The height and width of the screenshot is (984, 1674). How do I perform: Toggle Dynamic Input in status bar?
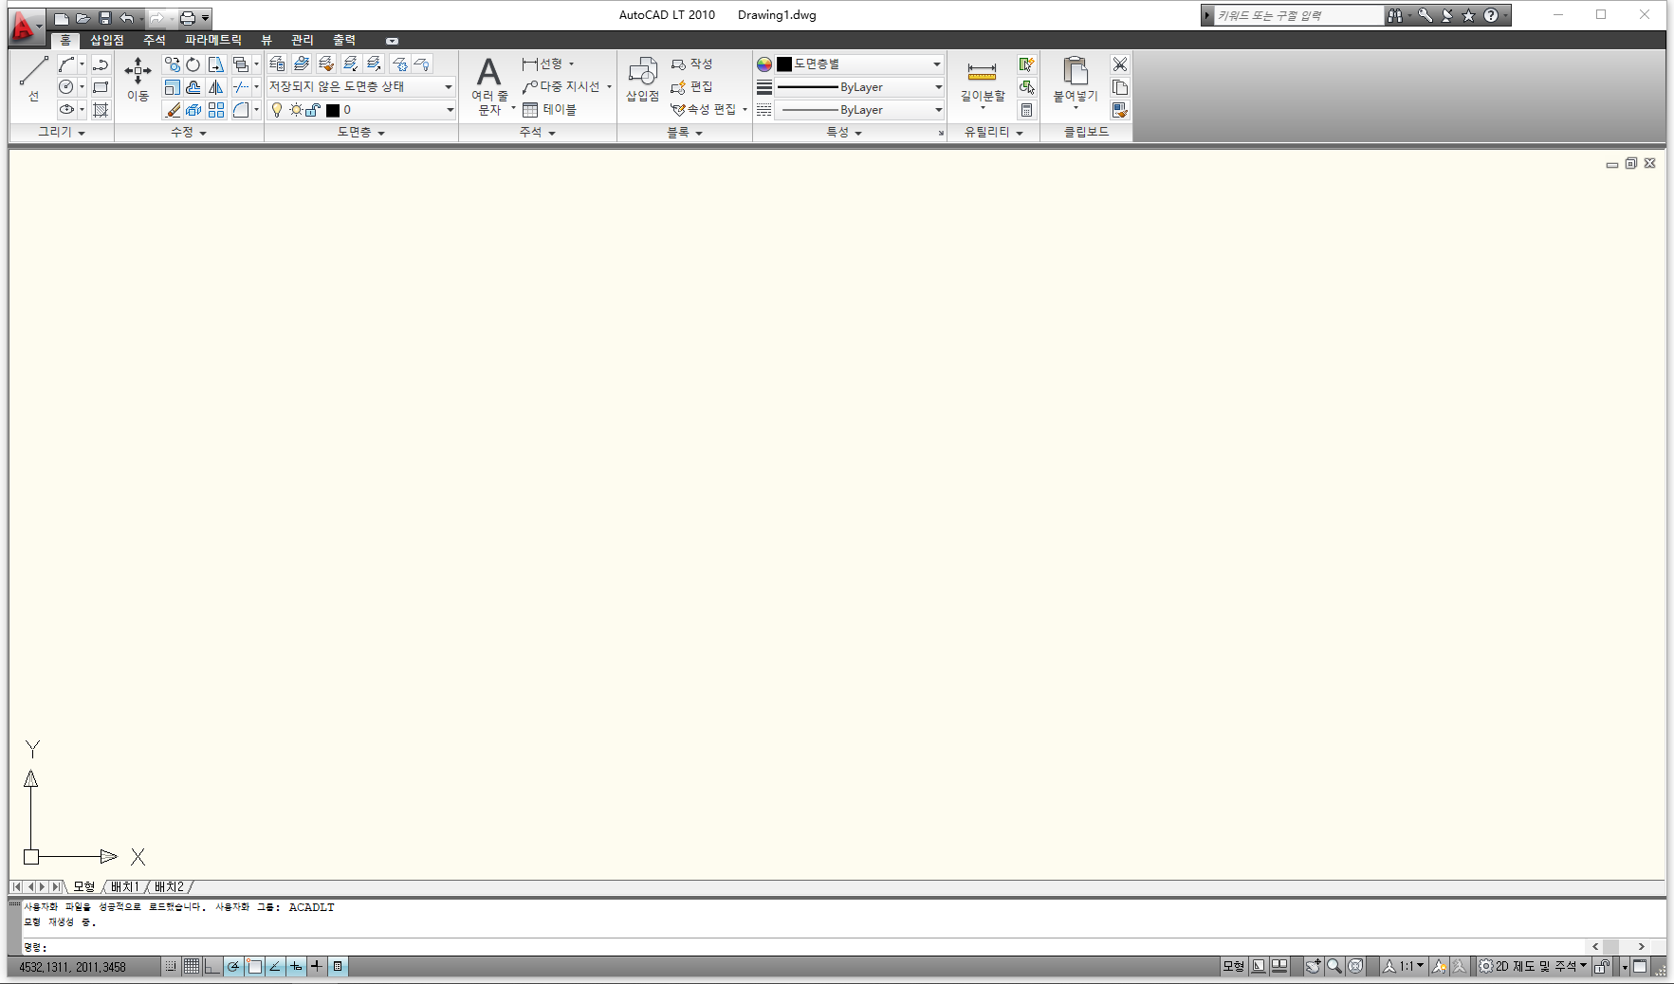coord(296,966)
